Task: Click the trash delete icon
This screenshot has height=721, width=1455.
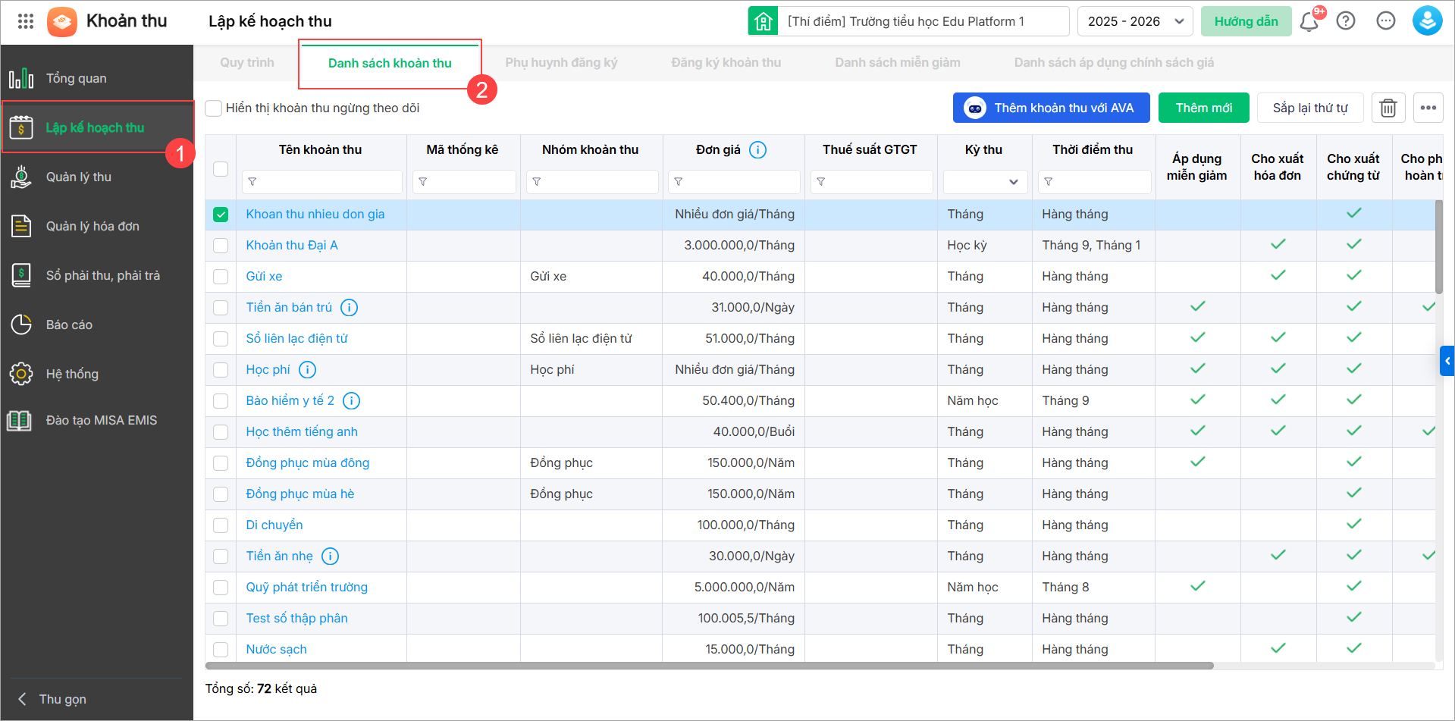Action: (x=1388, y=108)
